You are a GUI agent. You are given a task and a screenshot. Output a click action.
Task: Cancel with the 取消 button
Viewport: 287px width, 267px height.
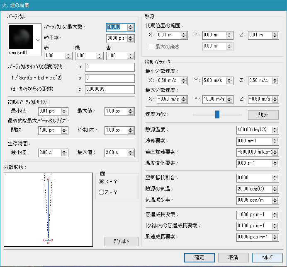[x=233, y=257]
